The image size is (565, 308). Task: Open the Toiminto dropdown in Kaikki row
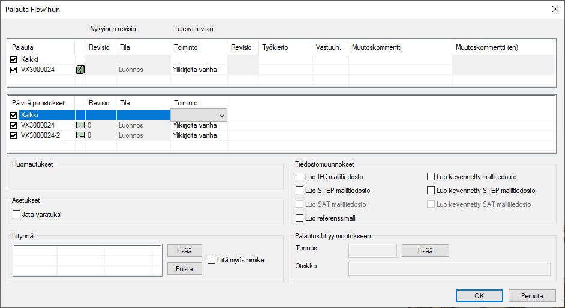[x=222, y=115]
